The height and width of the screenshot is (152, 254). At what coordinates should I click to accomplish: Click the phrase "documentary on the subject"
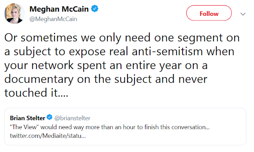[78, 79]
